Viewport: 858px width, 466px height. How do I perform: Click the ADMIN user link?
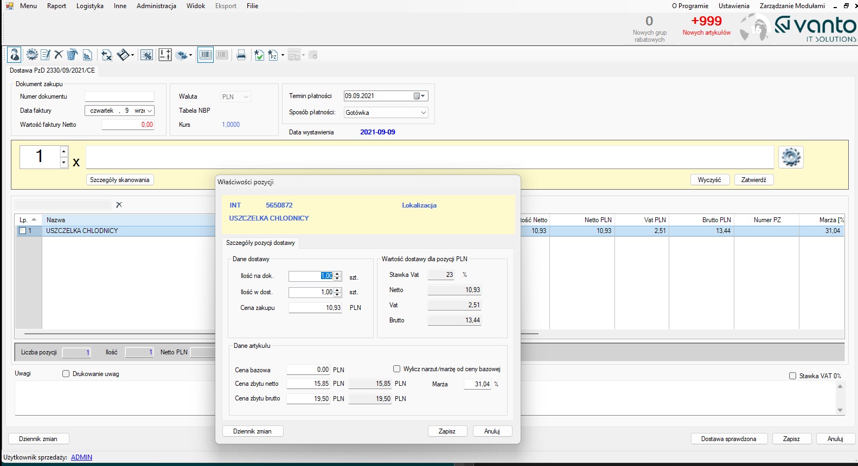[x=81, y=457]
